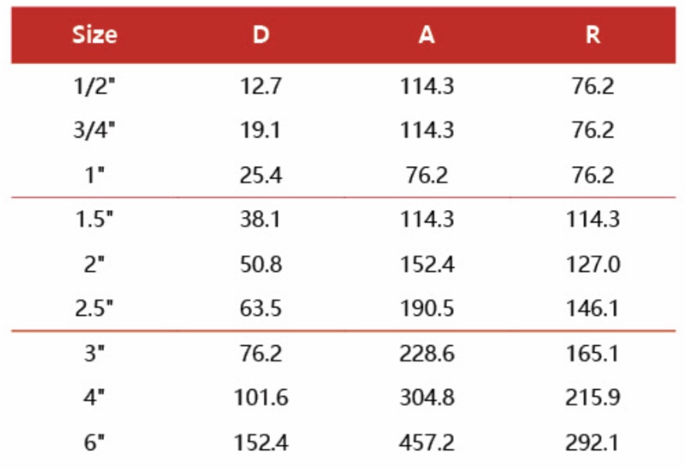Screen dimensions: 686x470
Task: Select the 1/2" size cell
Action: point(95,86)
